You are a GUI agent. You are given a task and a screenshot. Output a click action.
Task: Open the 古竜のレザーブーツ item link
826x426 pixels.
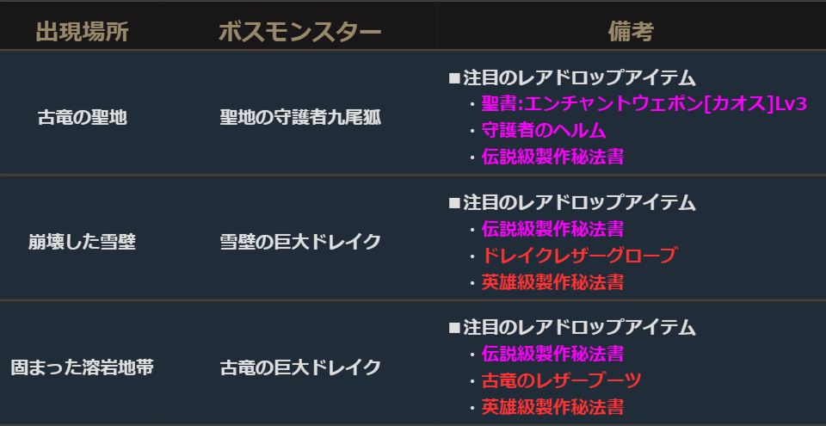click(561, 380)
